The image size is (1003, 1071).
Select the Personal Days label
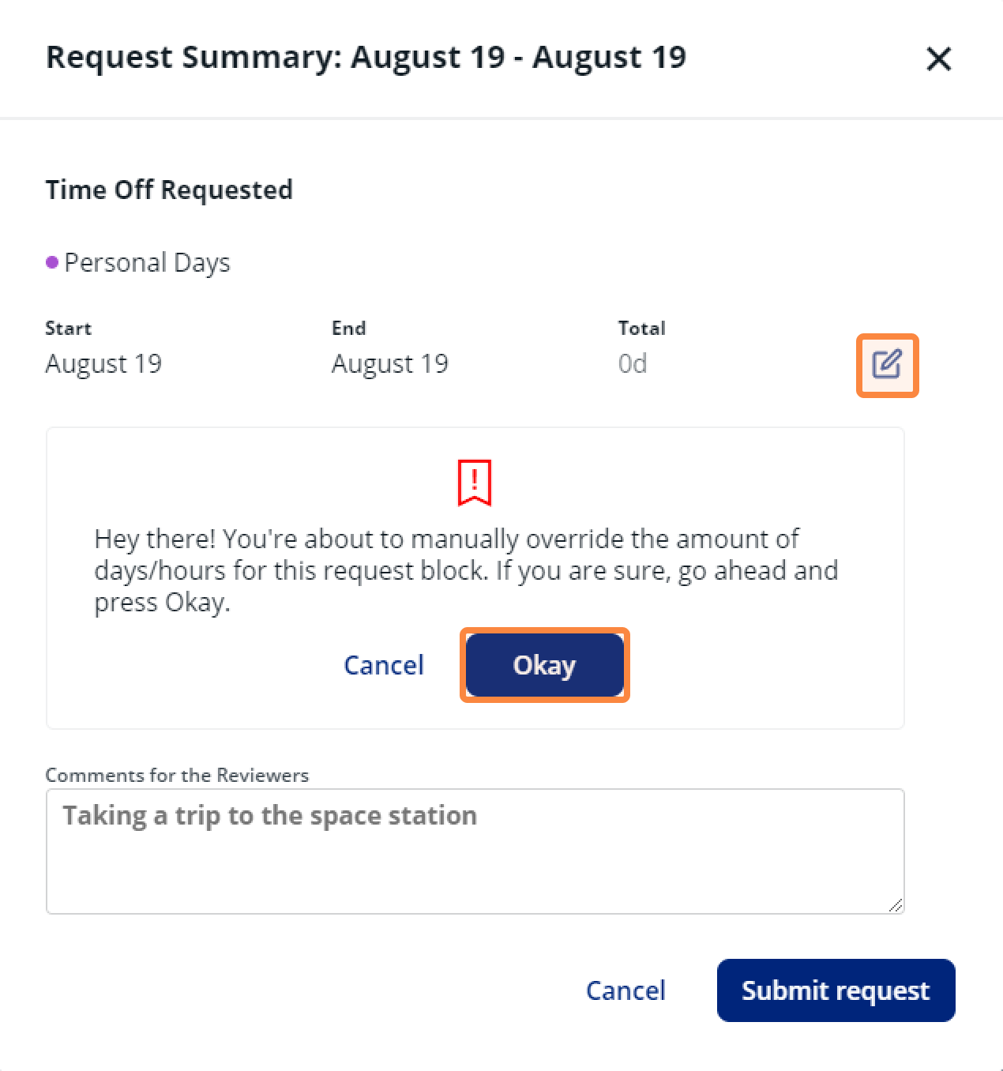[x=147, y=263]
